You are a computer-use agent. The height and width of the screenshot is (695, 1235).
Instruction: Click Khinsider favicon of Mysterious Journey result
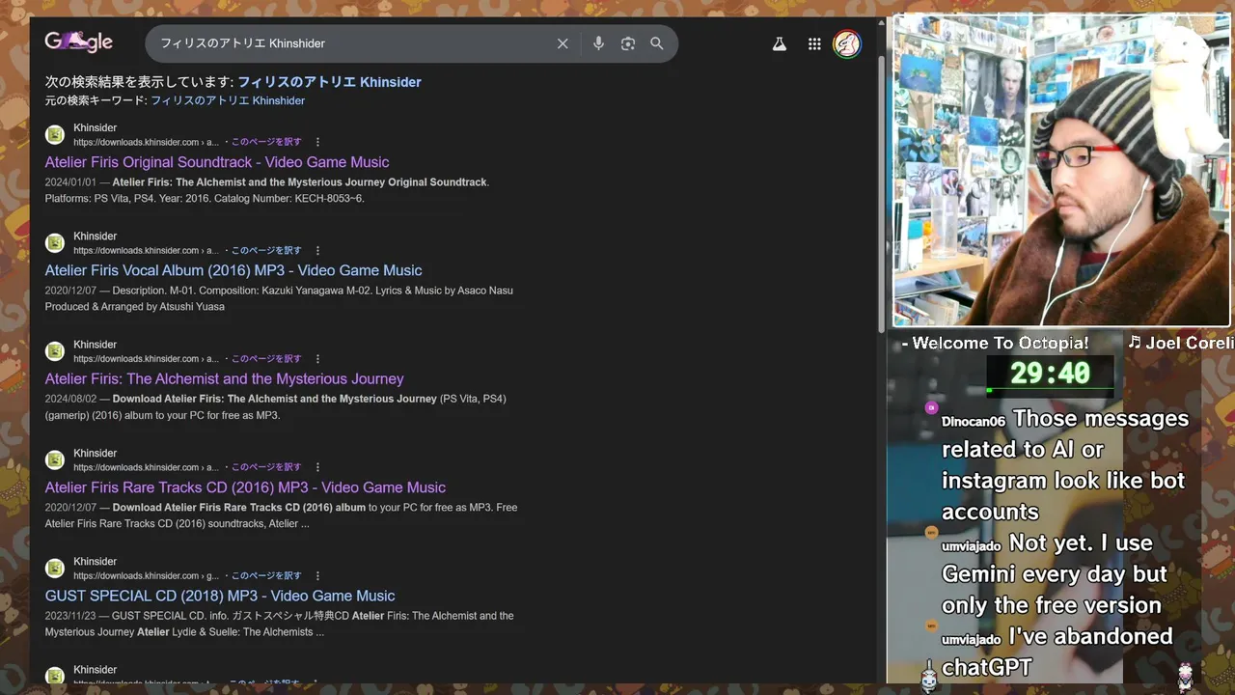(x=55, y=351)
